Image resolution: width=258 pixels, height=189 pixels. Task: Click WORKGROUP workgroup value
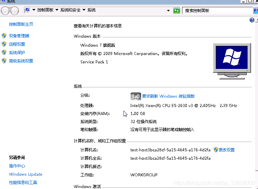tap(144, 175)
